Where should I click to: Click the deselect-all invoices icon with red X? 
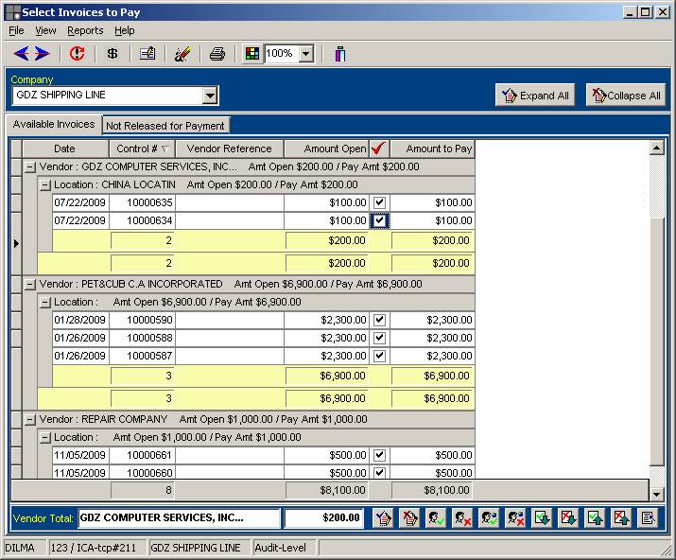click(x=409, y=517)
